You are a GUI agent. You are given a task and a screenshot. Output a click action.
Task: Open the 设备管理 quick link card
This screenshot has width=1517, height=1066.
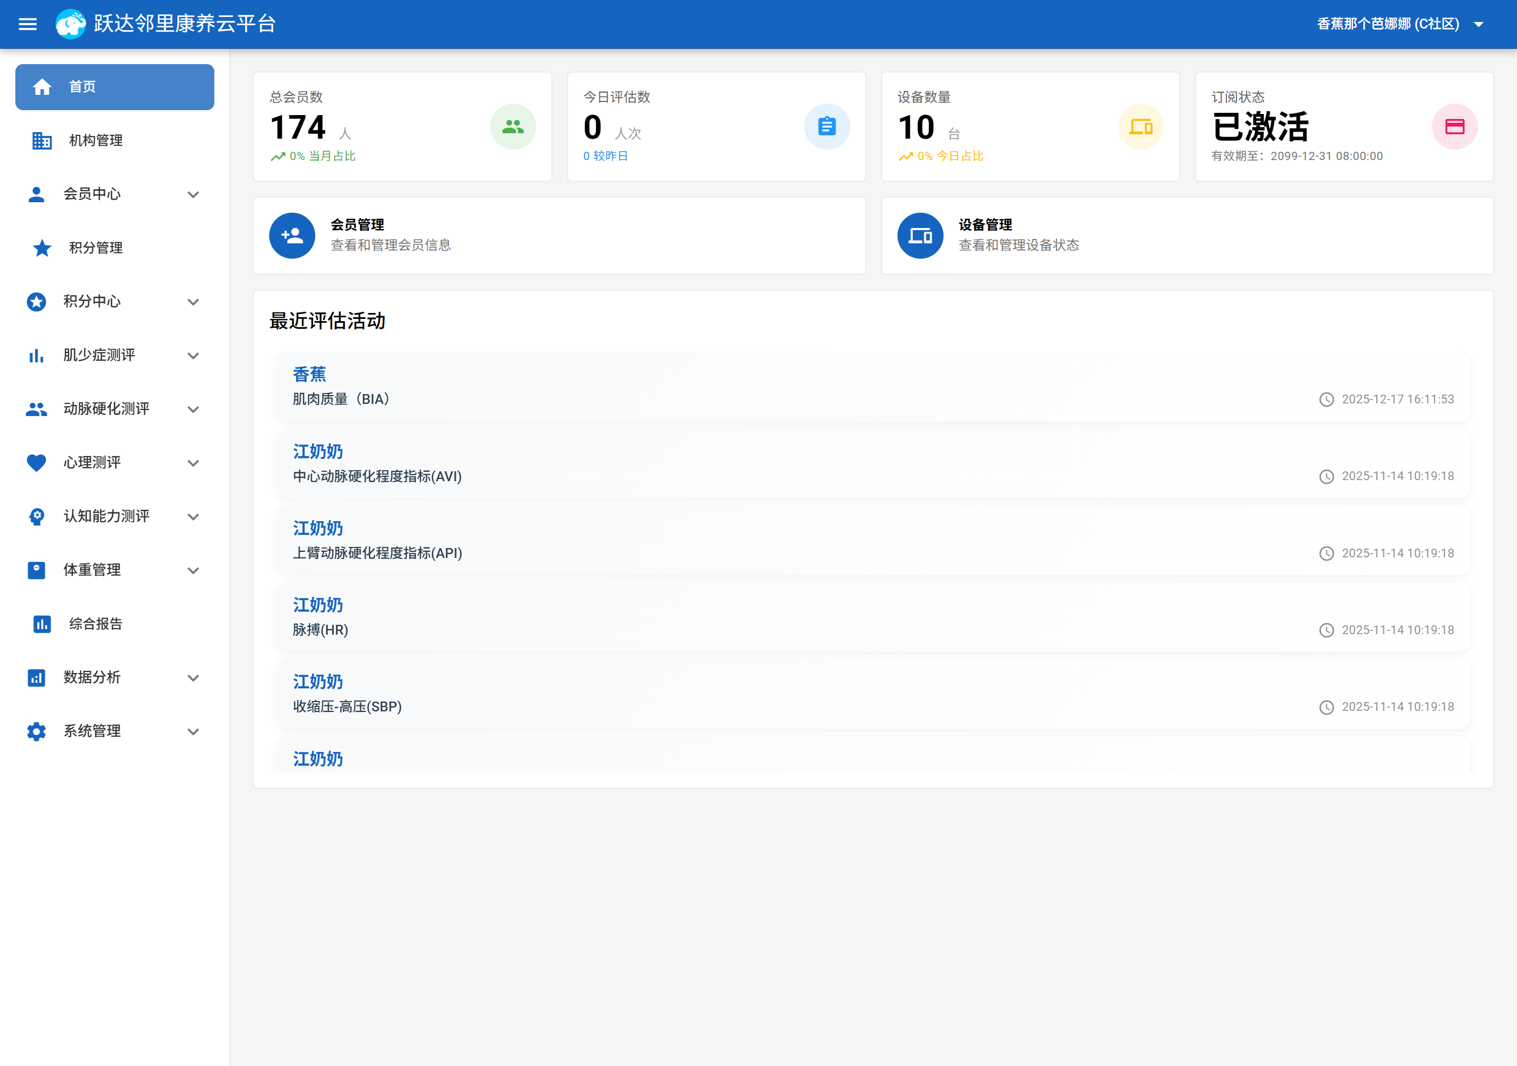(1188, 236)
